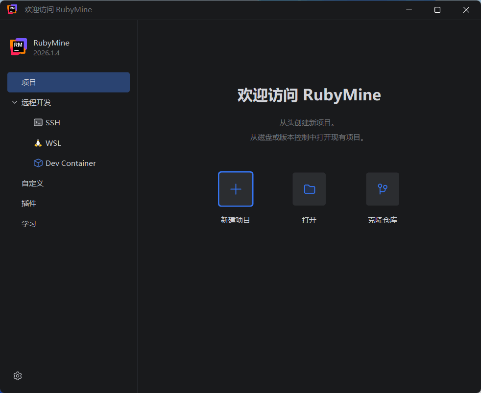Click the text 从磁盘或版本控制中打开现有项目。
Image resolution: width=481 pixels, height=393 pixels.
308,138
